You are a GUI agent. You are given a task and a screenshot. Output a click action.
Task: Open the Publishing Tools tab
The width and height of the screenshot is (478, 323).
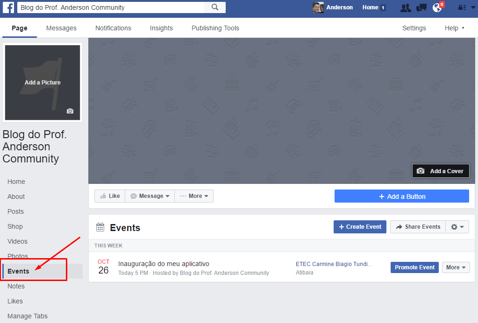click(215, 28)
